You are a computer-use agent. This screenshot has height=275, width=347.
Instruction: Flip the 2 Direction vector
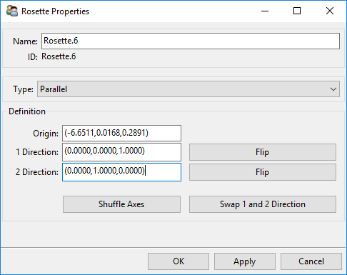[x=263, y=172]
